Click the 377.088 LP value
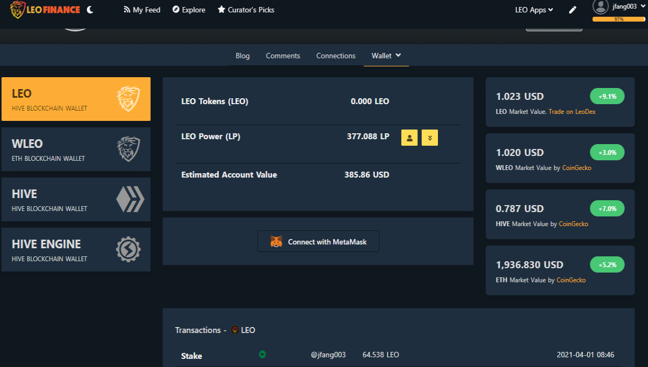This screenshot has width=648, height=367. coord(368,137)
